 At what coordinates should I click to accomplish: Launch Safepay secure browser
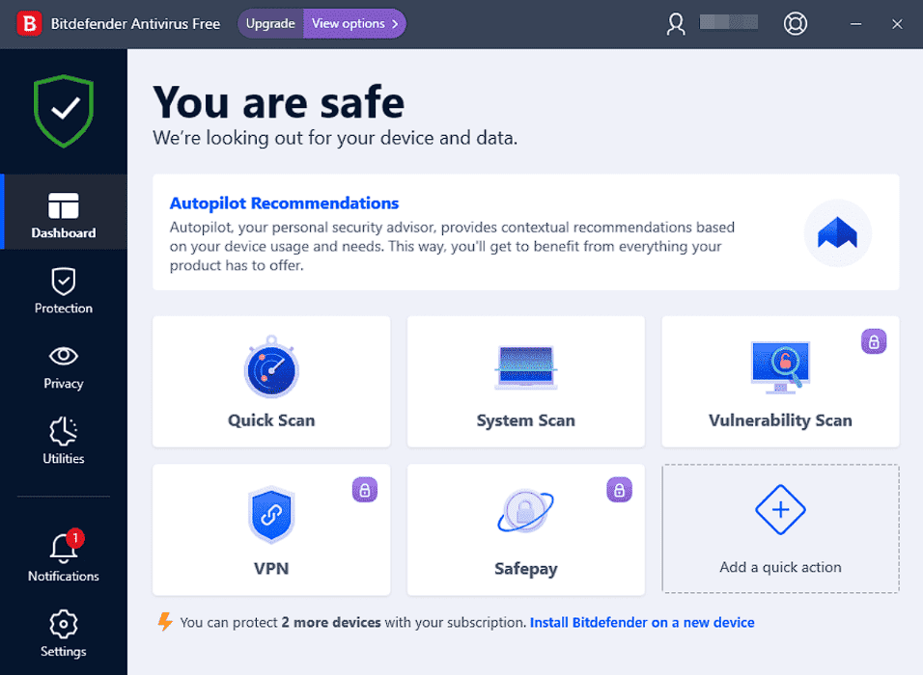pyautogui.click(x=525, y=529)
